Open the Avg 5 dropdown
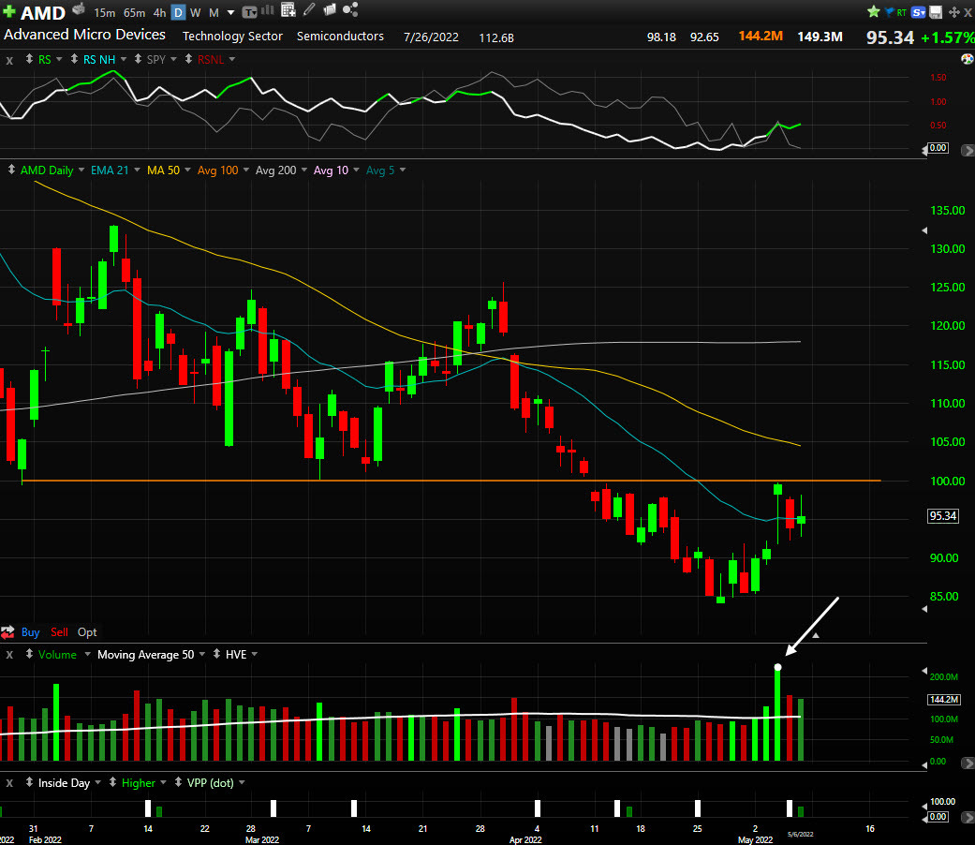Screen dimensions: 975x845 click(403, 170)
